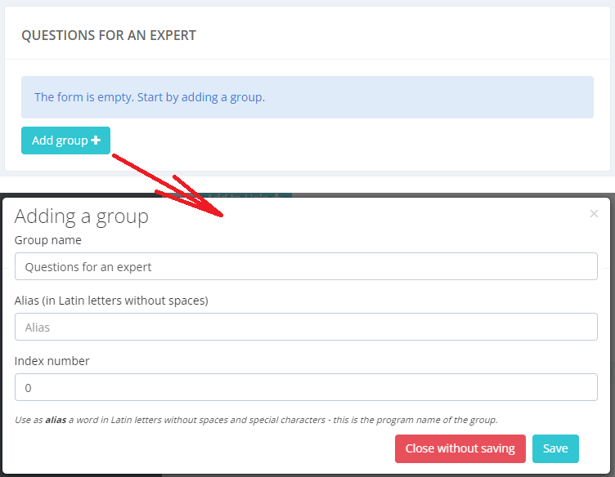Close the Adding a group dialog via X

[x=594, y=213]
